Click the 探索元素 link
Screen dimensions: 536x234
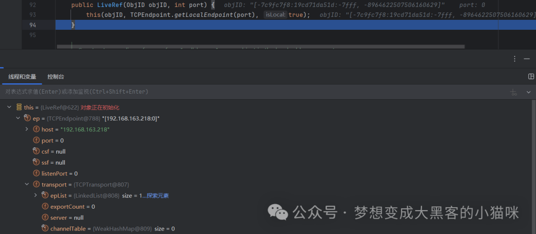click(158, 196)
